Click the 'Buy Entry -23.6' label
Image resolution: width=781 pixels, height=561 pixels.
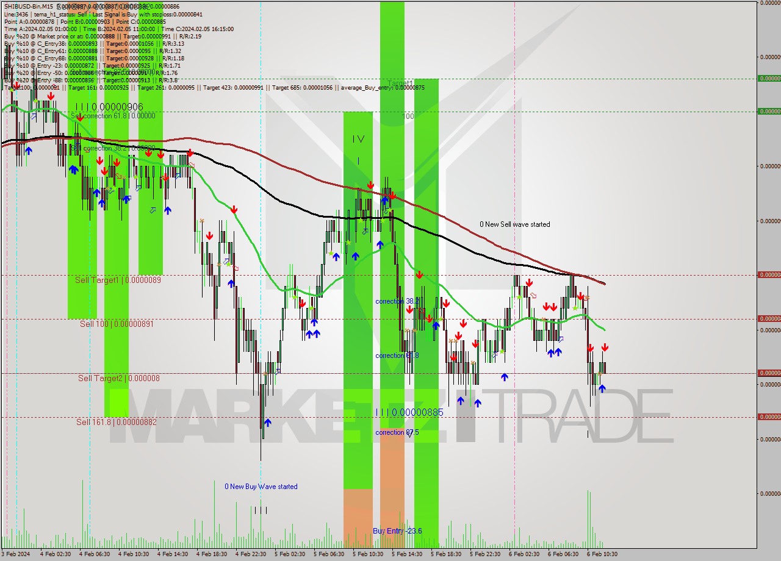pyautogui.click(x=397, y=531)
